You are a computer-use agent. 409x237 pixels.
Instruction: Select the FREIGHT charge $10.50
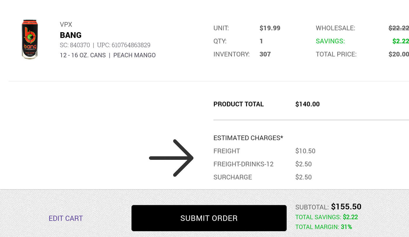[306, 151]
